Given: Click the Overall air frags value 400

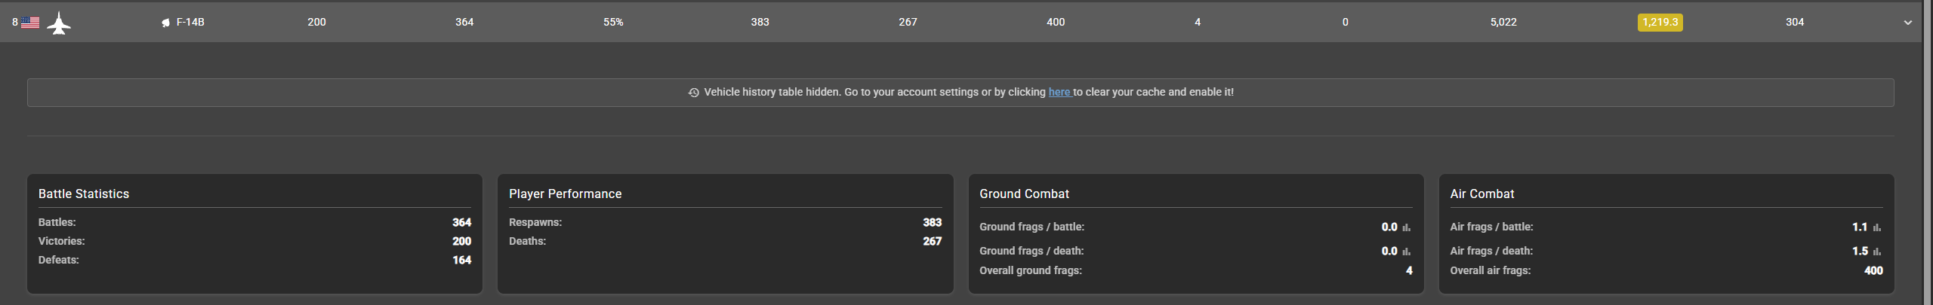Looking at the screenshot, I should [1873, 270].
